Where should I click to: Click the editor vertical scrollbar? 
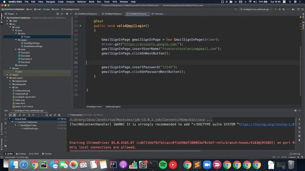tap(301, 71)
